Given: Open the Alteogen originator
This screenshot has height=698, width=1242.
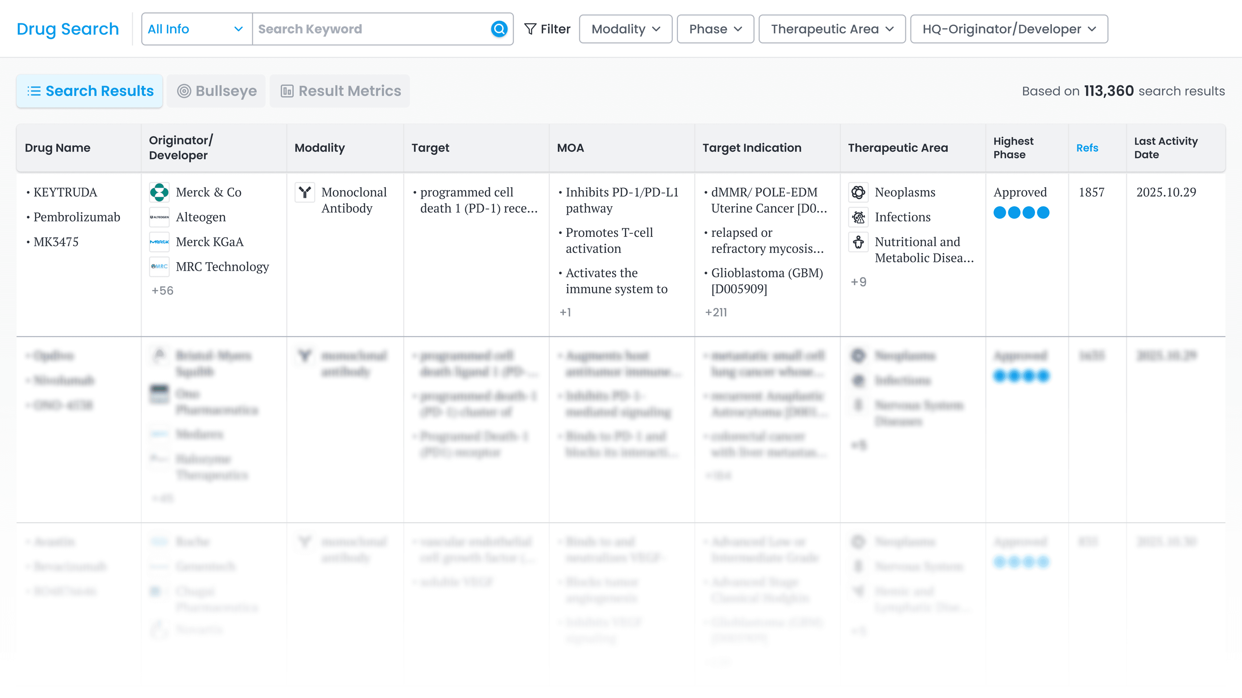Looking at the screenshot, I should [201, 217].
